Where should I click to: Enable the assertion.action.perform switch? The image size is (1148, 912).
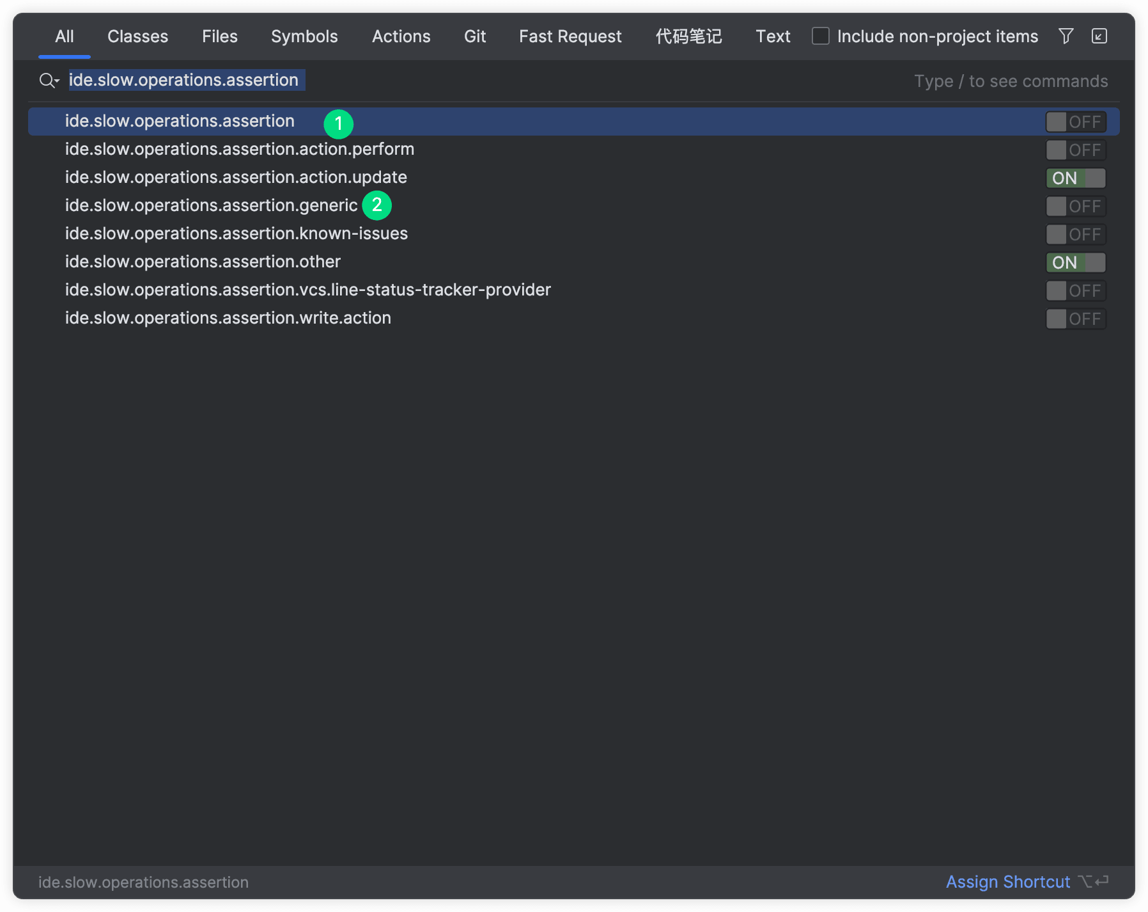(x=1075, y=150)
